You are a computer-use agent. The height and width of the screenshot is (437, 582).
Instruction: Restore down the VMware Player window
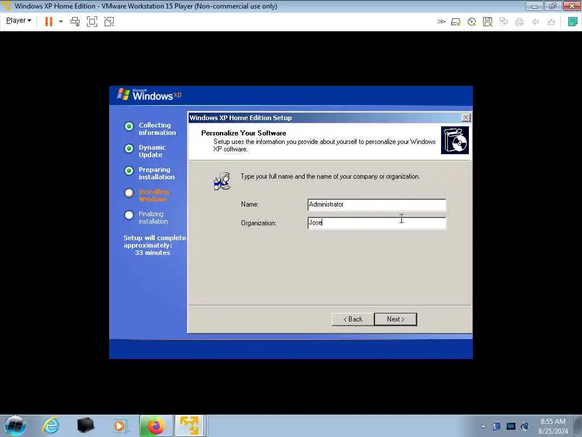[x=553, y=6]
